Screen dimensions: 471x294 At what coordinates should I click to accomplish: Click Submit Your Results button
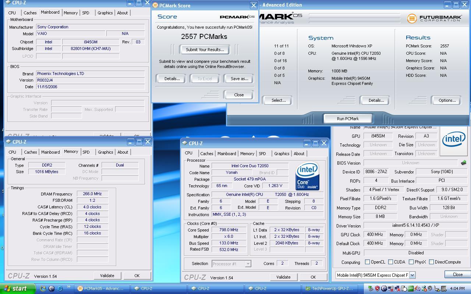(x=205, y=50)
